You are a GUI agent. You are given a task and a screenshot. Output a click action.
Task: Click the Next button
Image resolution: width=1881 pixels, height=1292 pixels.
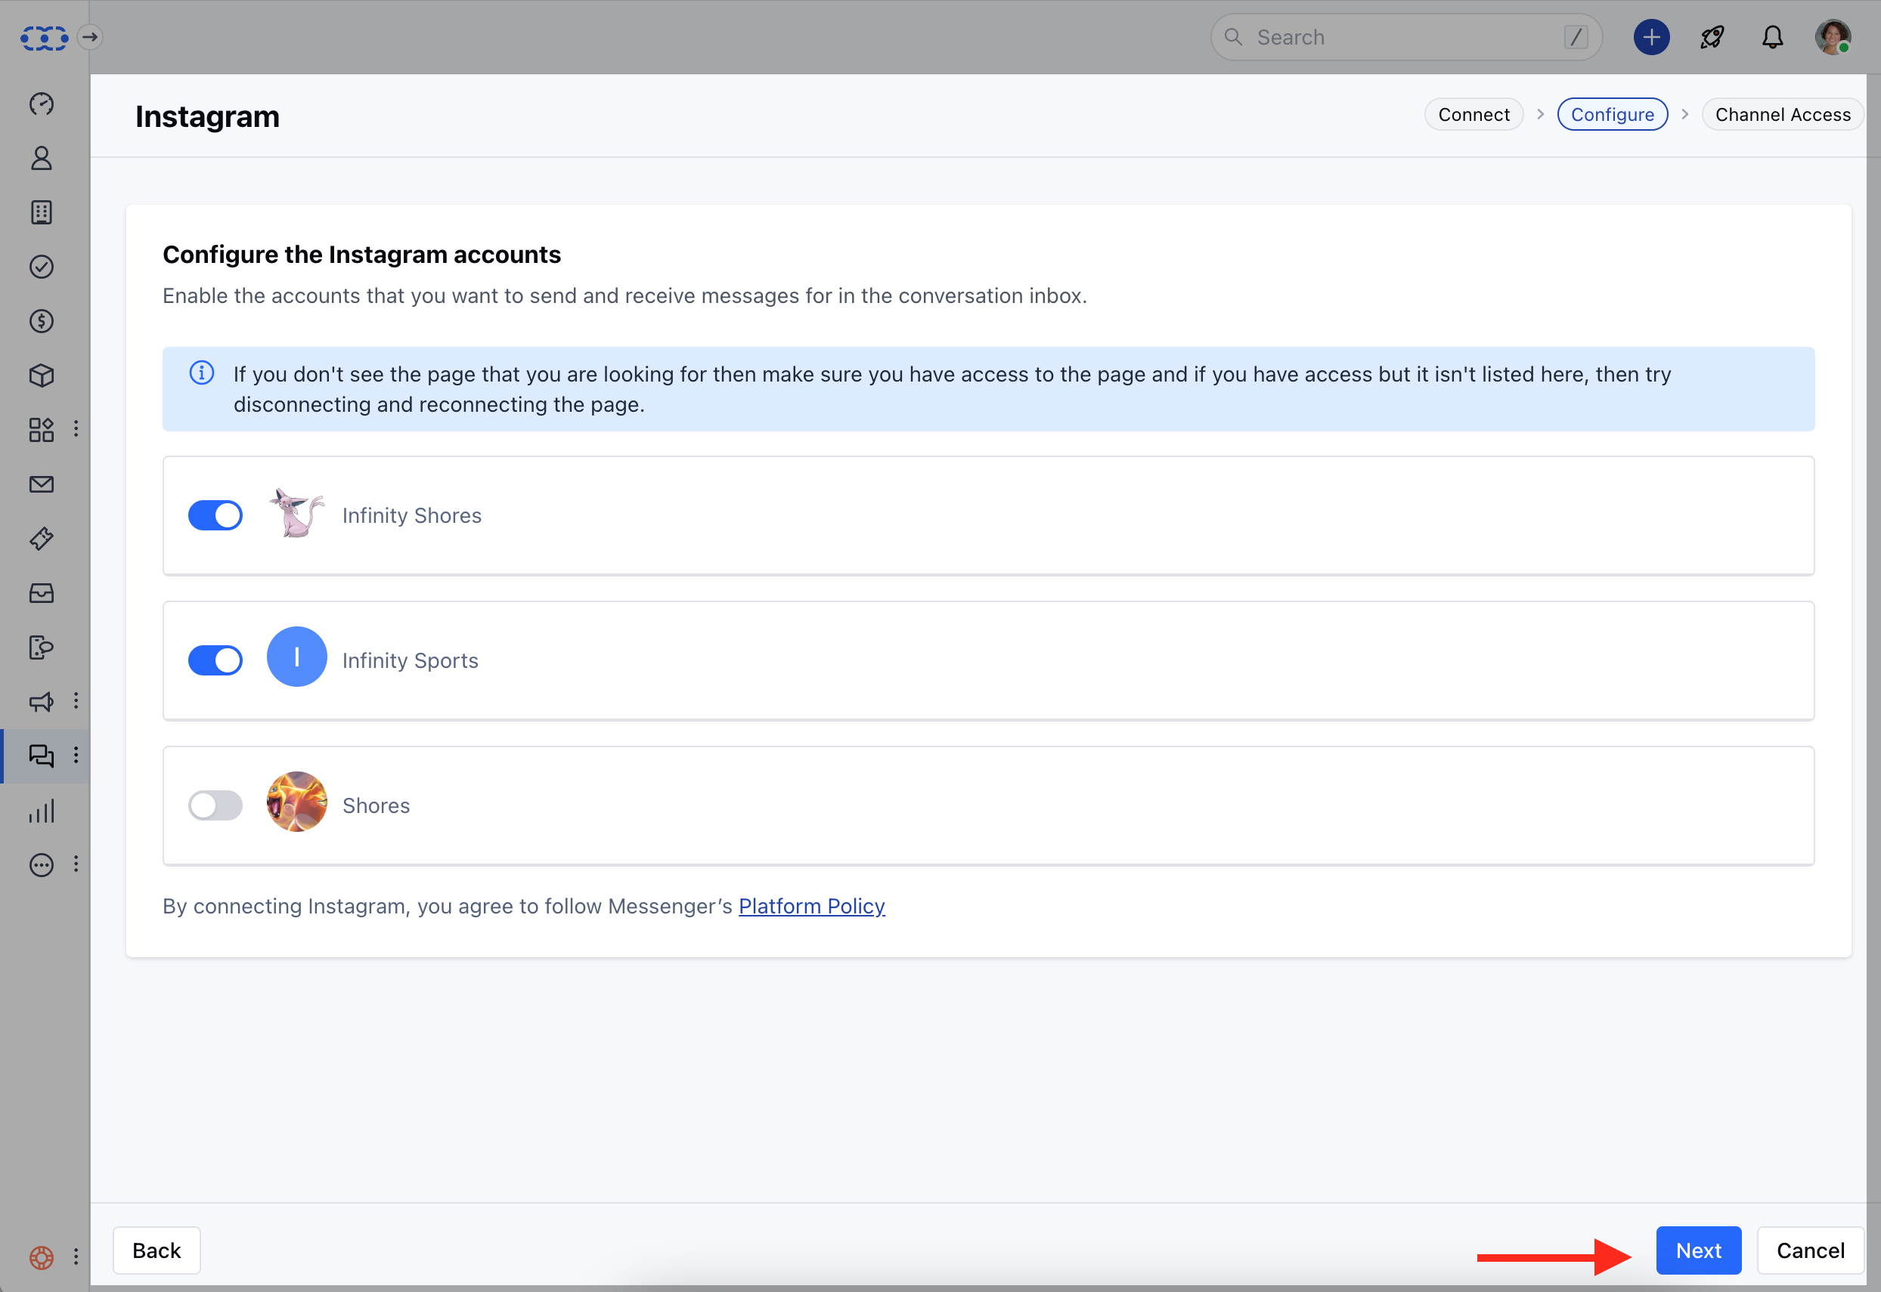[x=1698, y=1250]
